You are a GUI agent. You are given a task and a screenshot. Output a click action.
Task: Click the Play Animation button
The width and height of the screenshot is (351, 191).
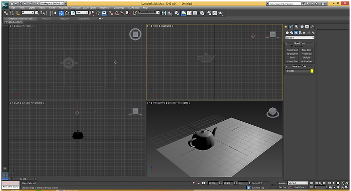pyautogui.click(x=320, y=183)
